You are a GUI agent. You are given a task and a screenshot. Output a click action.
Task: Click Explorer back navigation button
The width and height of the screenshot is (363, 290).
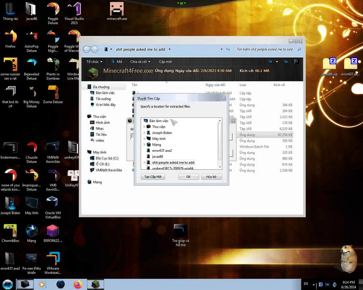pyautogui.click(x=87, y=49)
